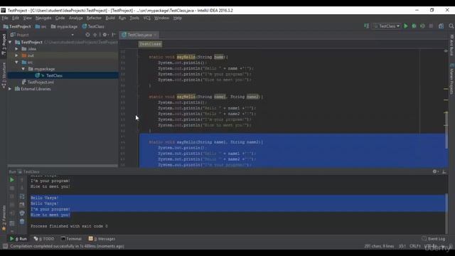Toggle soft-wrap icon in Run console

click(x=22, y=196)
